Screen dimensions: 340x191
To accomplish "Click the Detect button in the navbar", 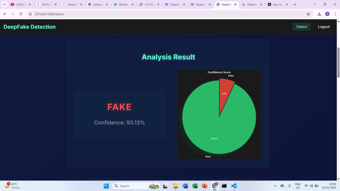I will (x=302, y=27).
